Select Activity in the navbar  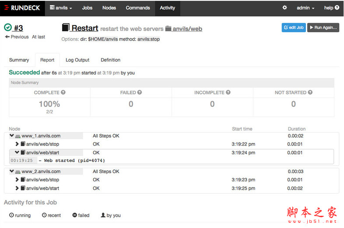[x=167, y=8]
